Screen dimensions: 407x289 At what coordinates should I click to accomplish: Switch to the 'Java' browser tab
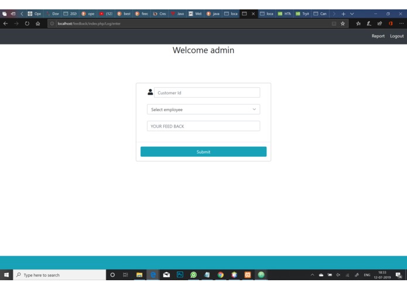[178, 13]
